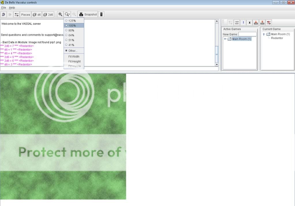Click the '2d6 = 7' roll line
Viewport: 295px width, 206px height.
click(17, 46)
